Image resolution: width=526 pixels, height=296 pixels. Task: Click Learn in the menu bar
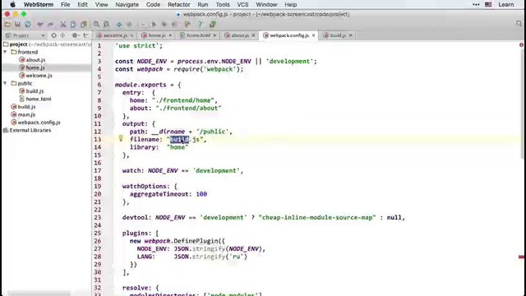506,5
